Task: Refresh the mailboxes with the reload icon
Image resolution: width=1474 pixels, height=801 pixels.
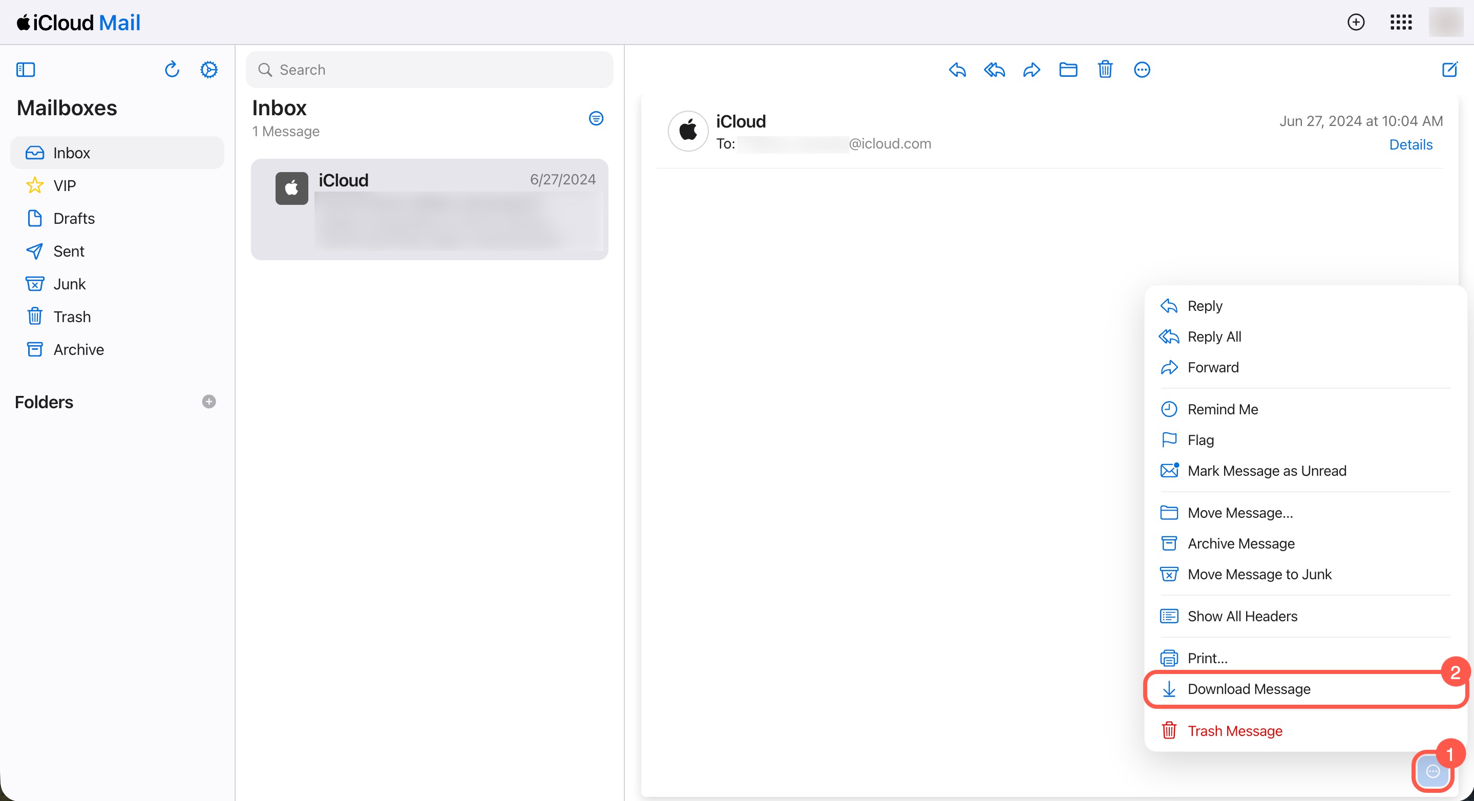Action: point(172,70)
